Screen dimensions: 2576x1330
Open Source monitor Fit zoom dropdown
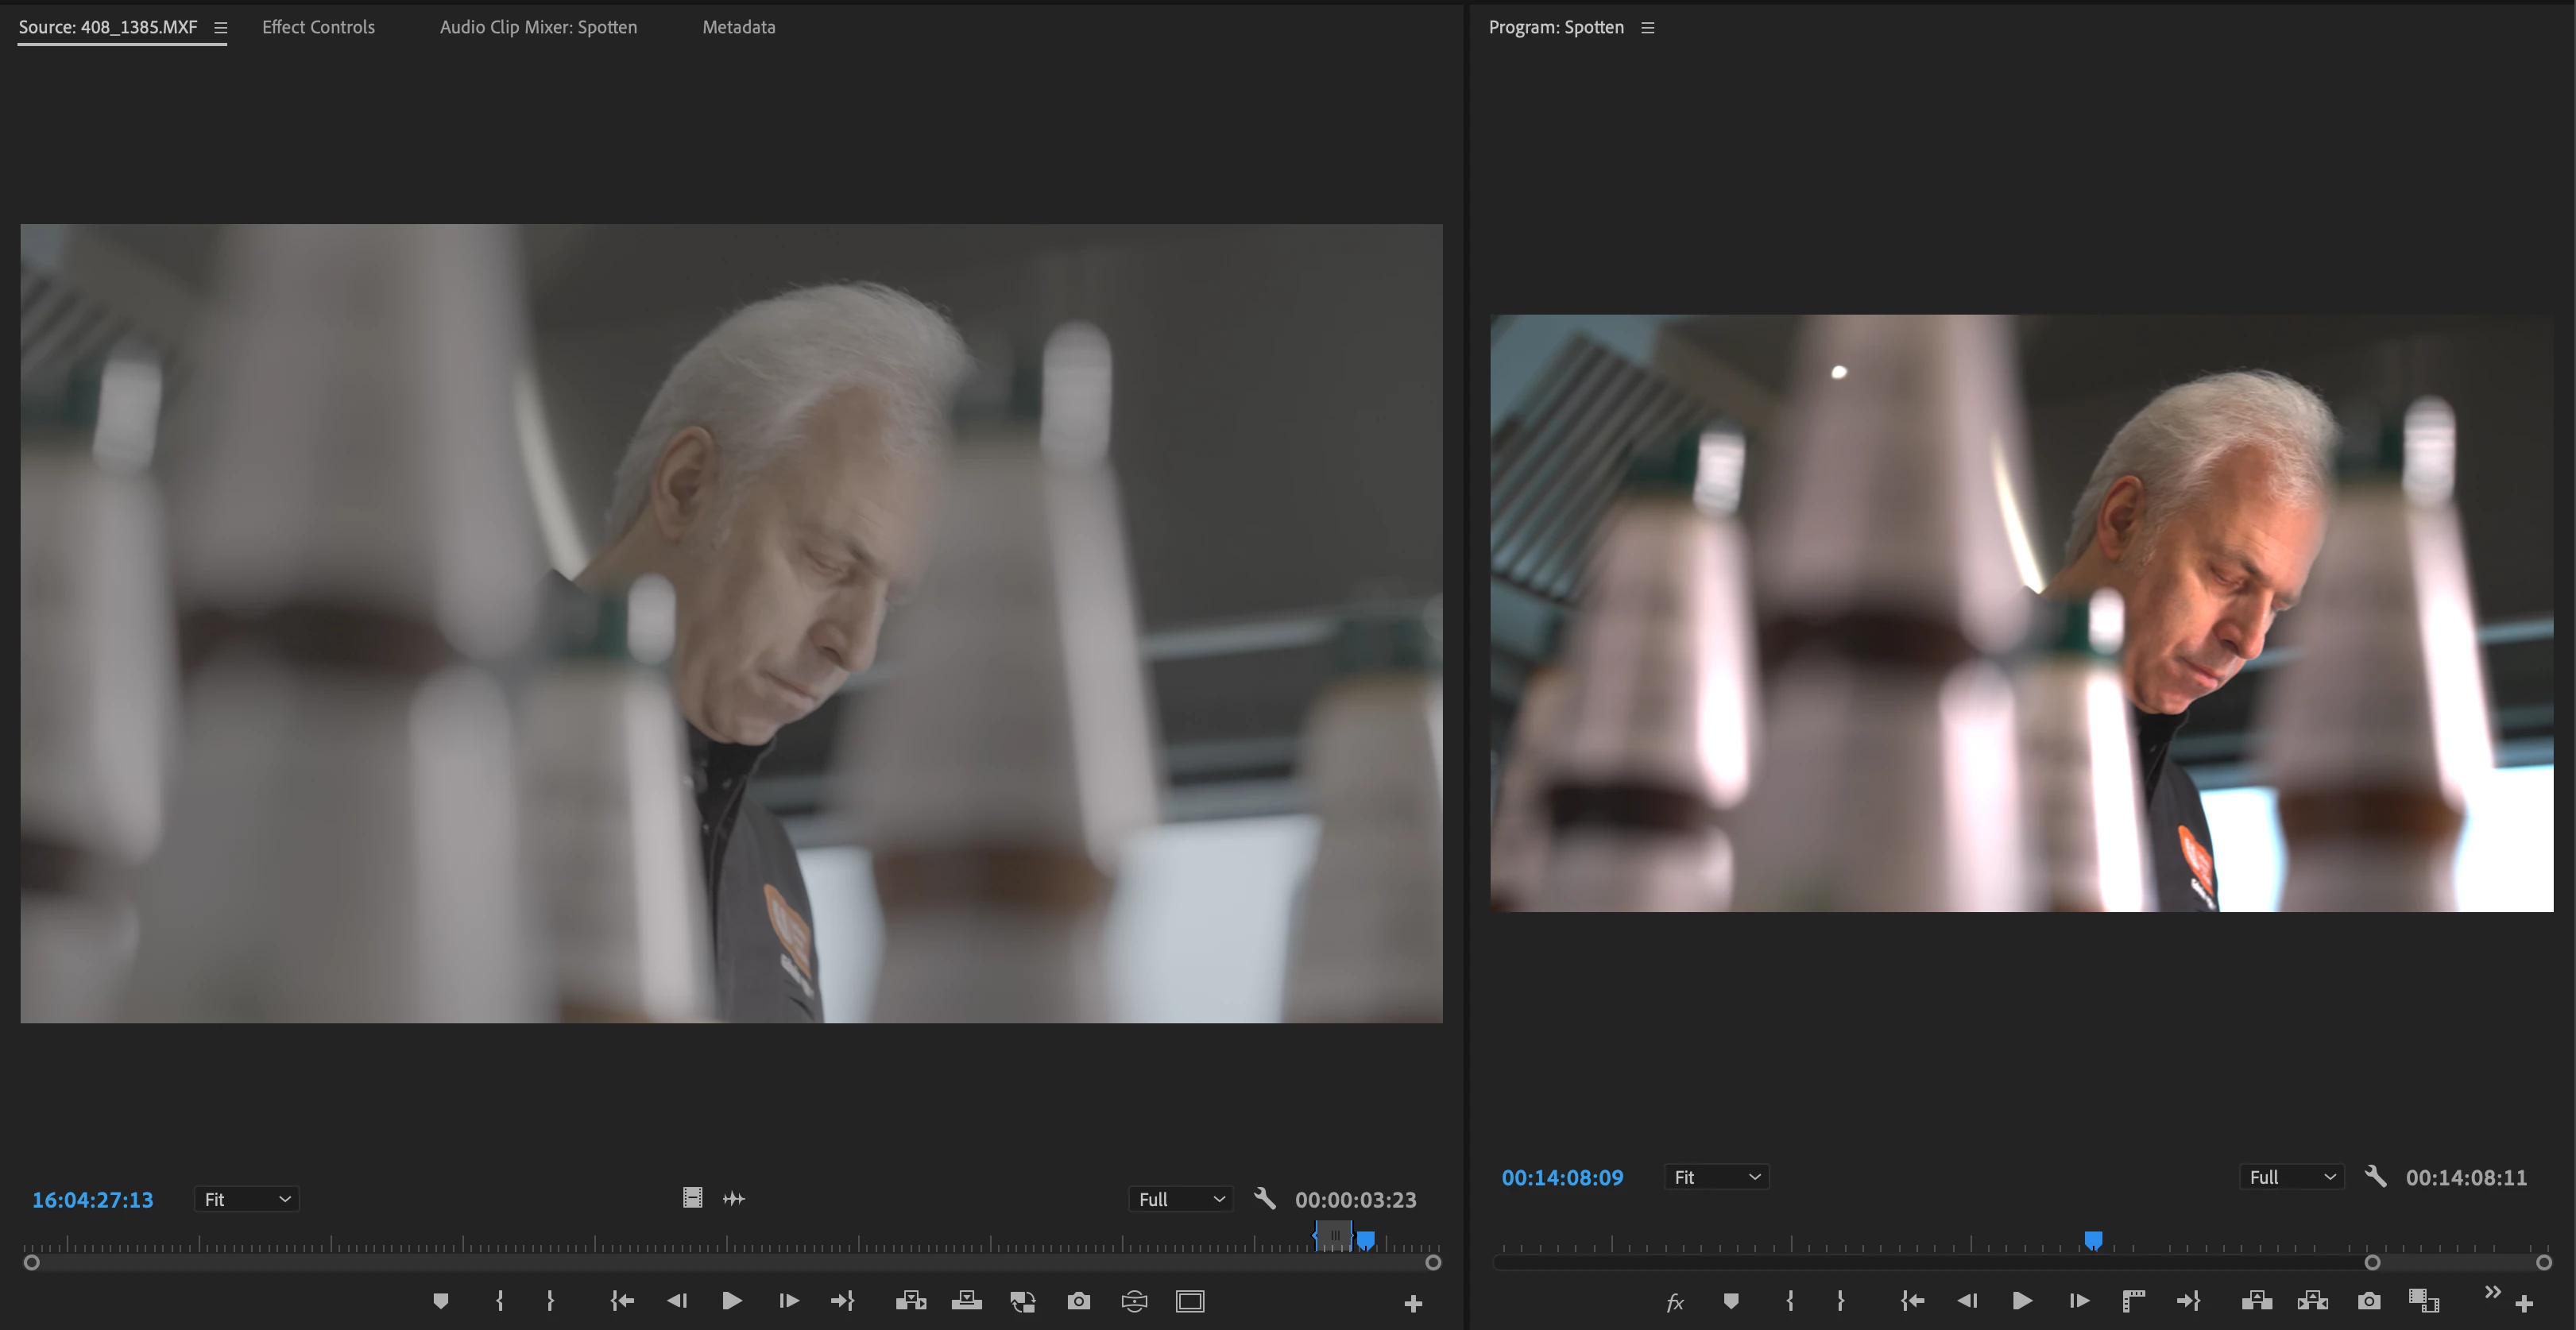[246, 1199]
